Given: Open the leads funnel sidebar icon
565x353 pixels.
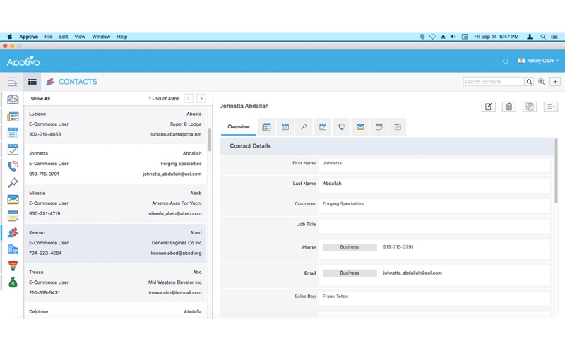Looking at the screenshot, I should [13, 265].
